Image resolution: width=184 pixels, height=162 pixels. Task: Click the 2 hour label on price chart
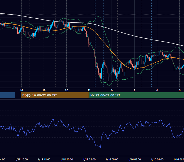pos(134,90)
